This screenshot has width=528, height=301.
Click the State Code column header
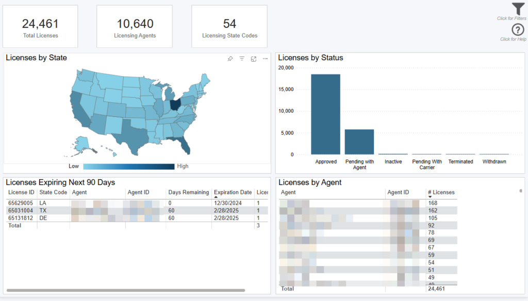tap(53, 192)
